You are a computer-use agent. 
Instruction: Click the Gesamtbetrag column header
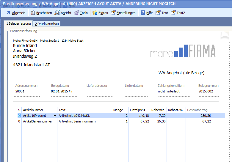tap(198, 110)
